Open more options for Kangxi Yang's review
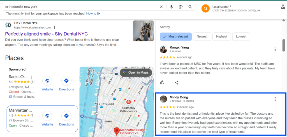 (275, 49)
